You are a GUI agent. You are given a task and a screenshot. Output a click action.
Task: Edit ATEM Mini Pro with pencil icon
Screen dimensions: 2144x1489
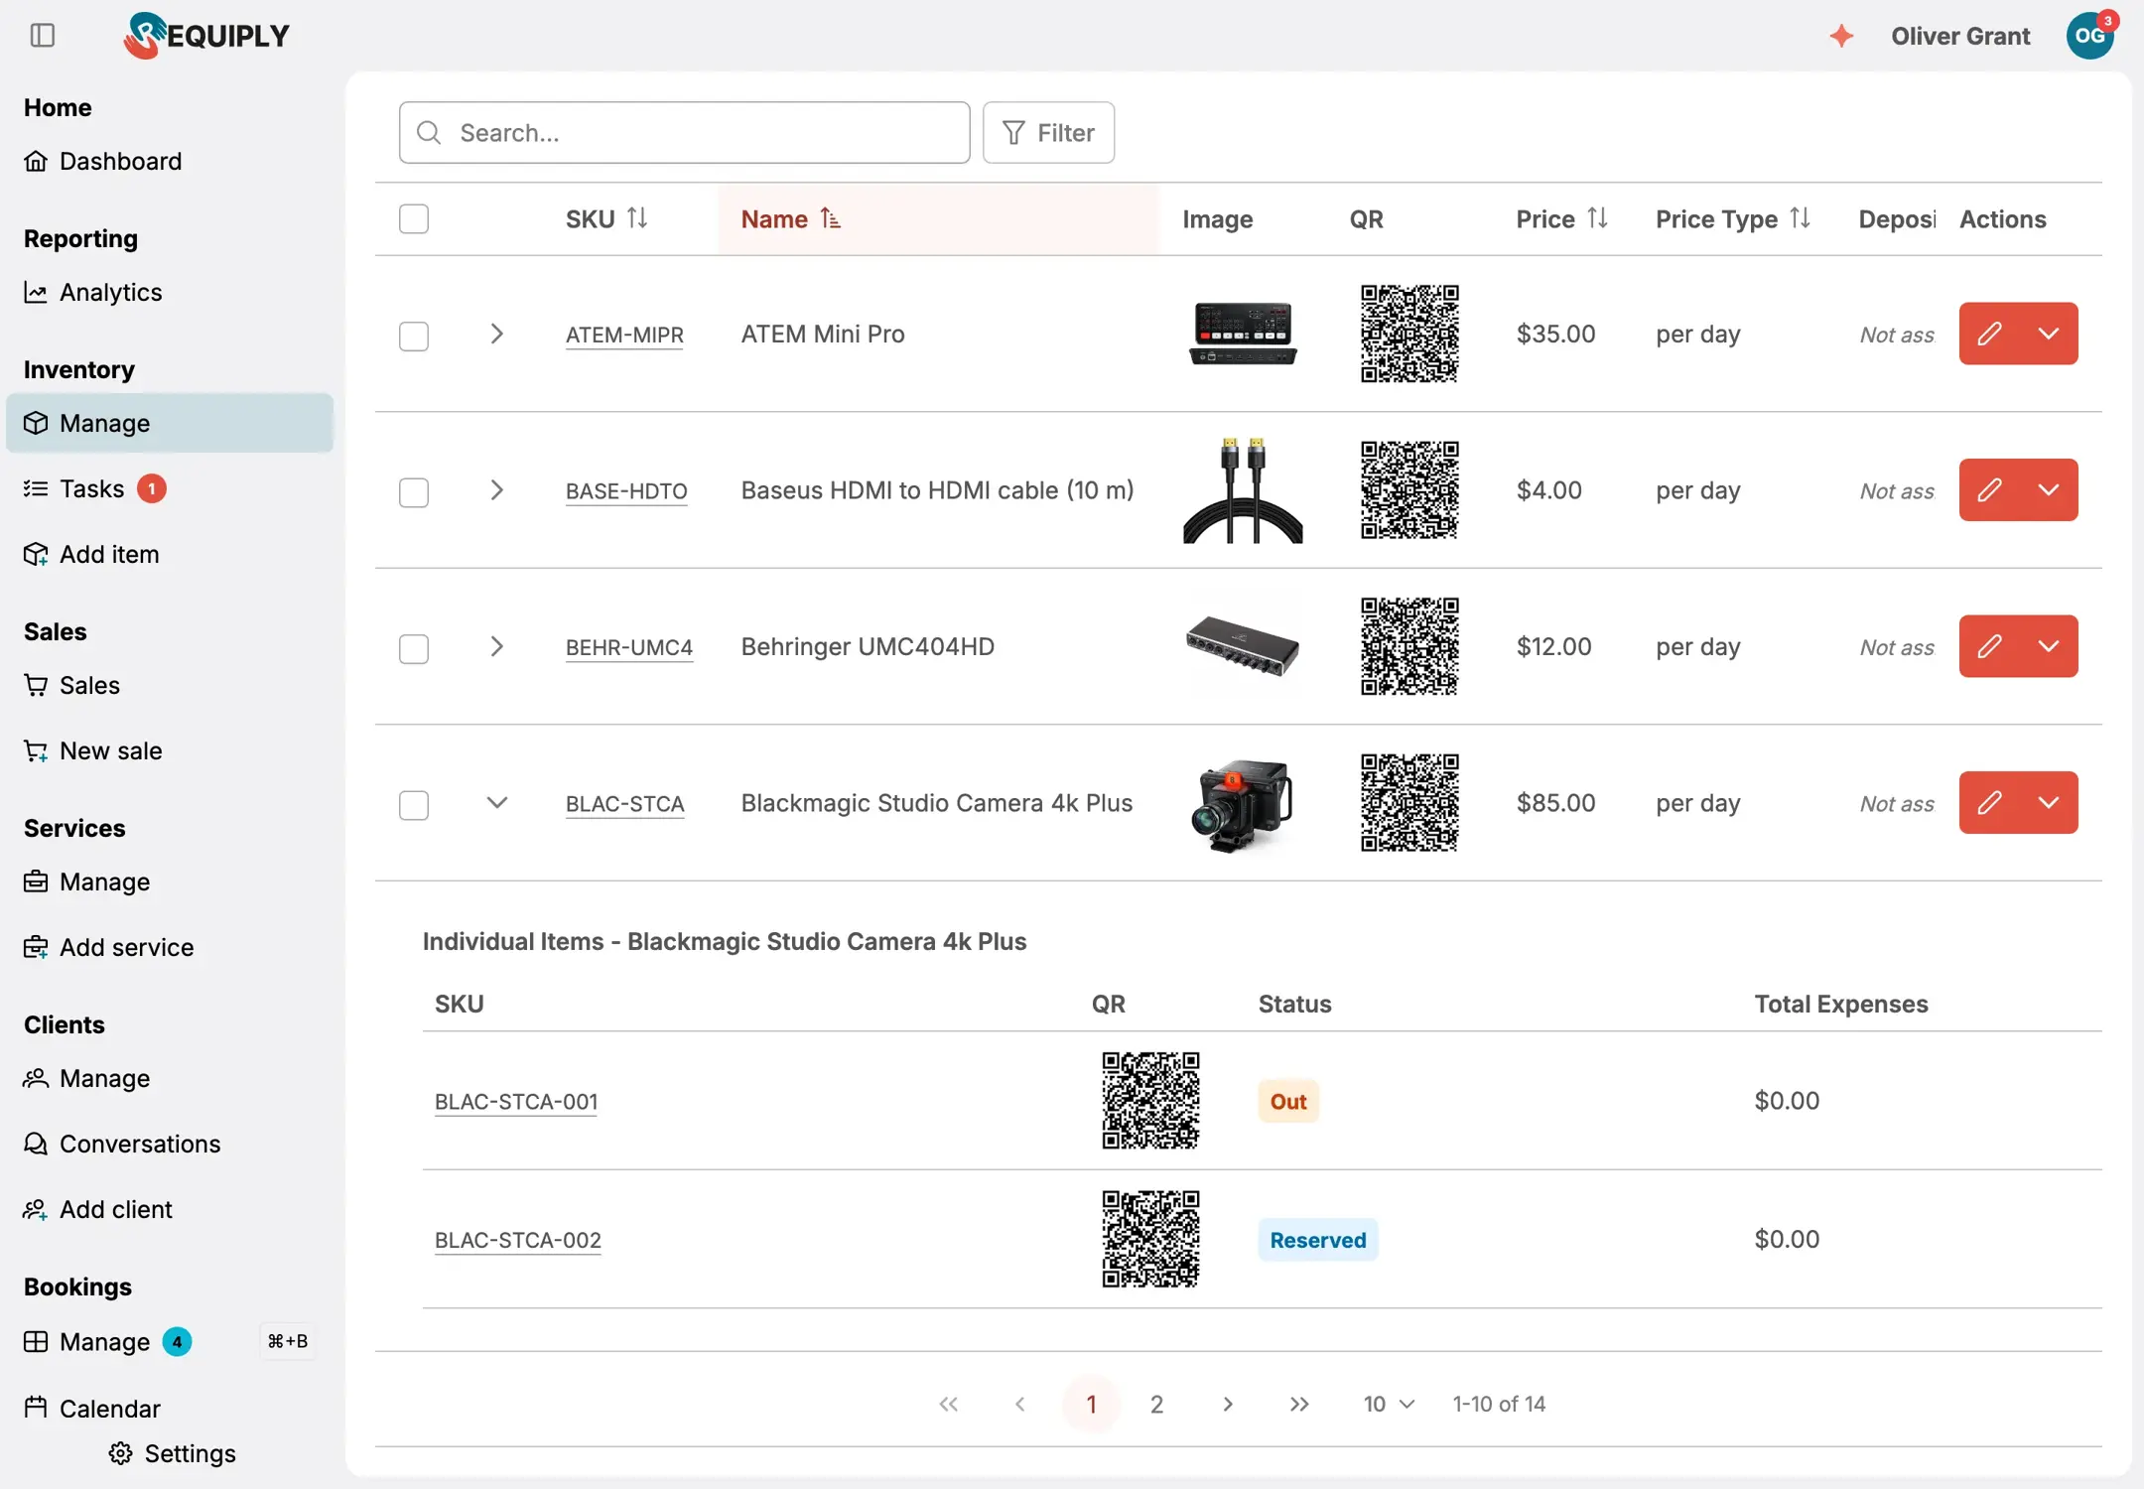click(x=1989, y=334)
